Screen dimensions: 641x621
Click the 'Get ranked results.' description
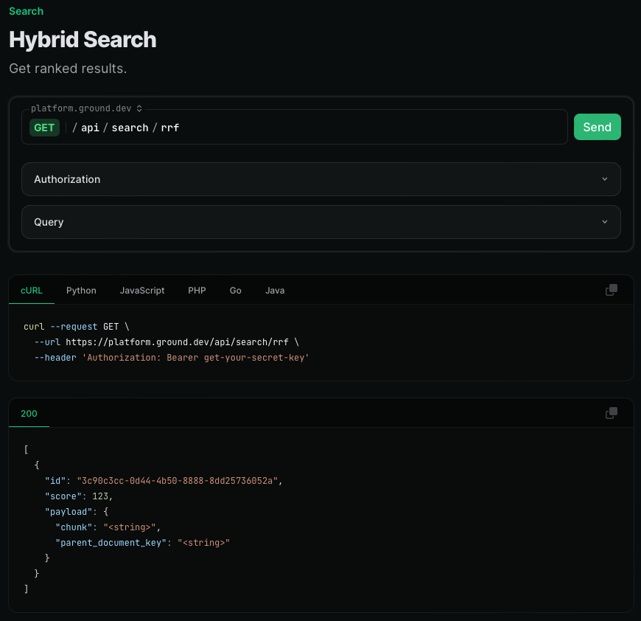click(x=68, y=69)
